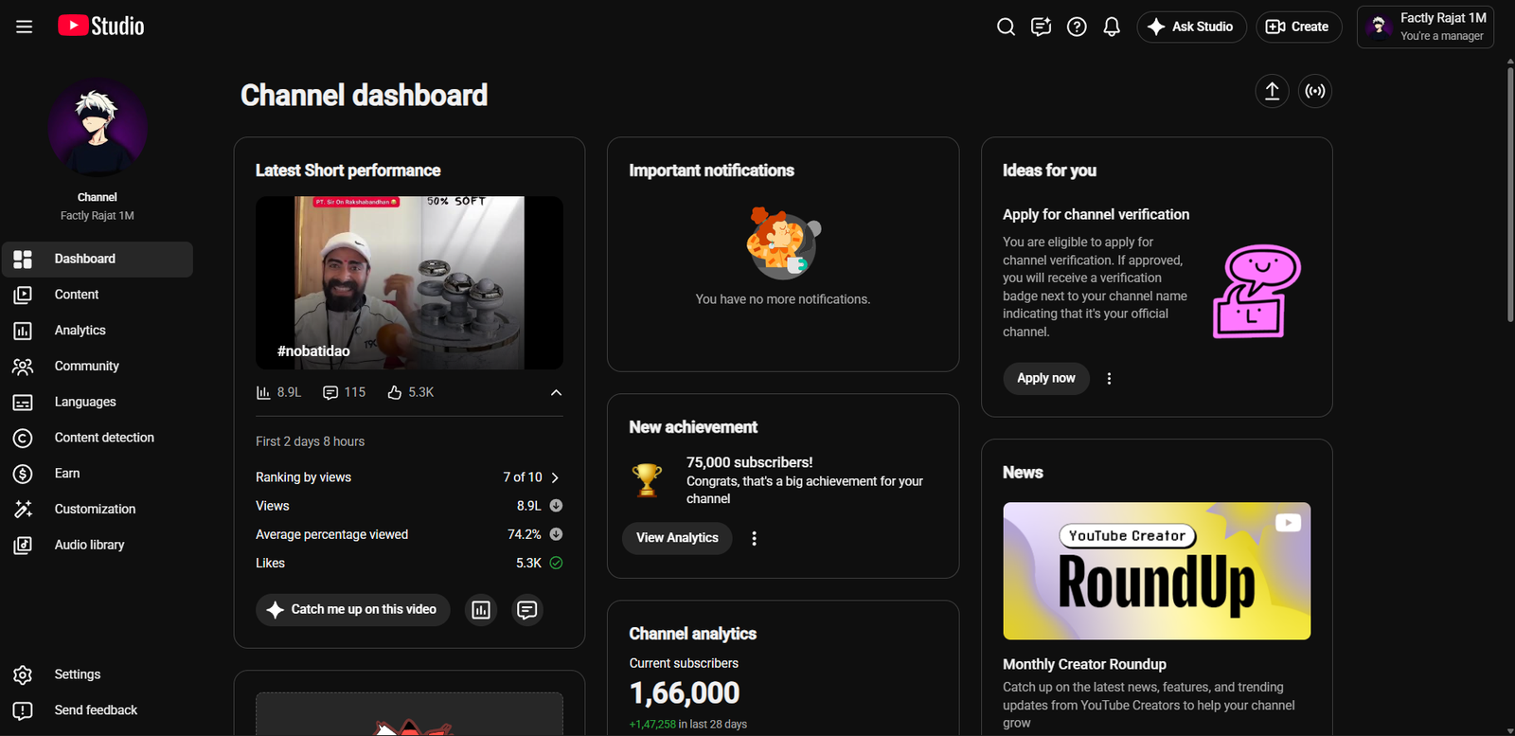Viewport: 1515px width, 736px height.
Task: Open Customization in the sidebar
Action: 98,509
